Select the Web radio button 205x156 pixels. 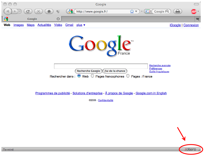pos(79,76)
